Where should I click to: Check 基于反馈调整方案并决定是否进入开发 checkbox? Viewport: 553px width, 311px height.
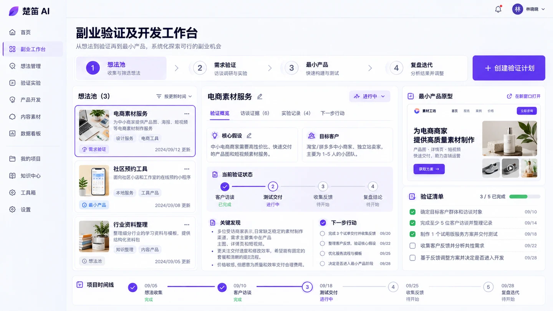coord(412,258)
